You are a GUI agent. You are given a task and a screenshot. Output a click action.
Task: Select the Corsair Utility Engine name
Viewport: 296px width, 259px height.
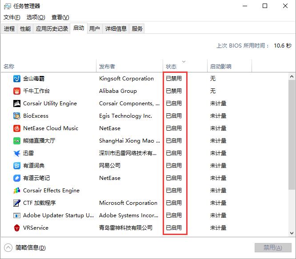coord(50,104)
